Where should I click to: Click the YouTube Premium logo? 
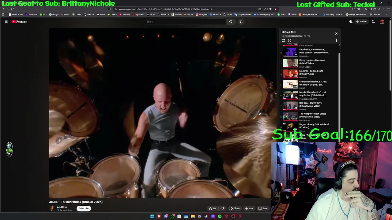(x=20, y=22)
